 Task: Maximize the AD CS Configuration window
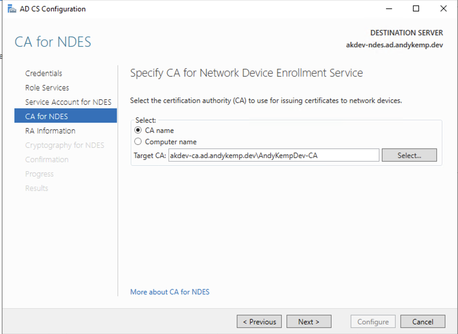point(416,9)
